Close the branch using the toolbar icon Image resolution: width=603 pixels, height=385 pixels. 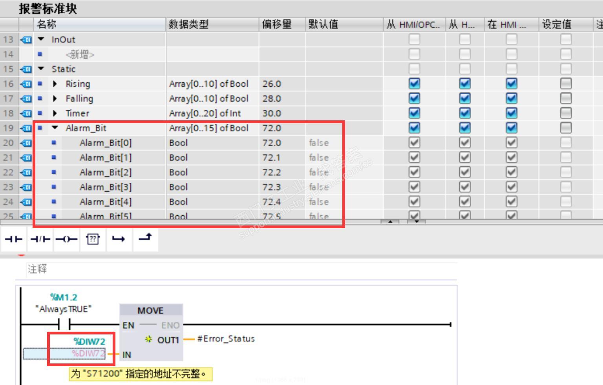pyautogui.click(x=145, y=238)
